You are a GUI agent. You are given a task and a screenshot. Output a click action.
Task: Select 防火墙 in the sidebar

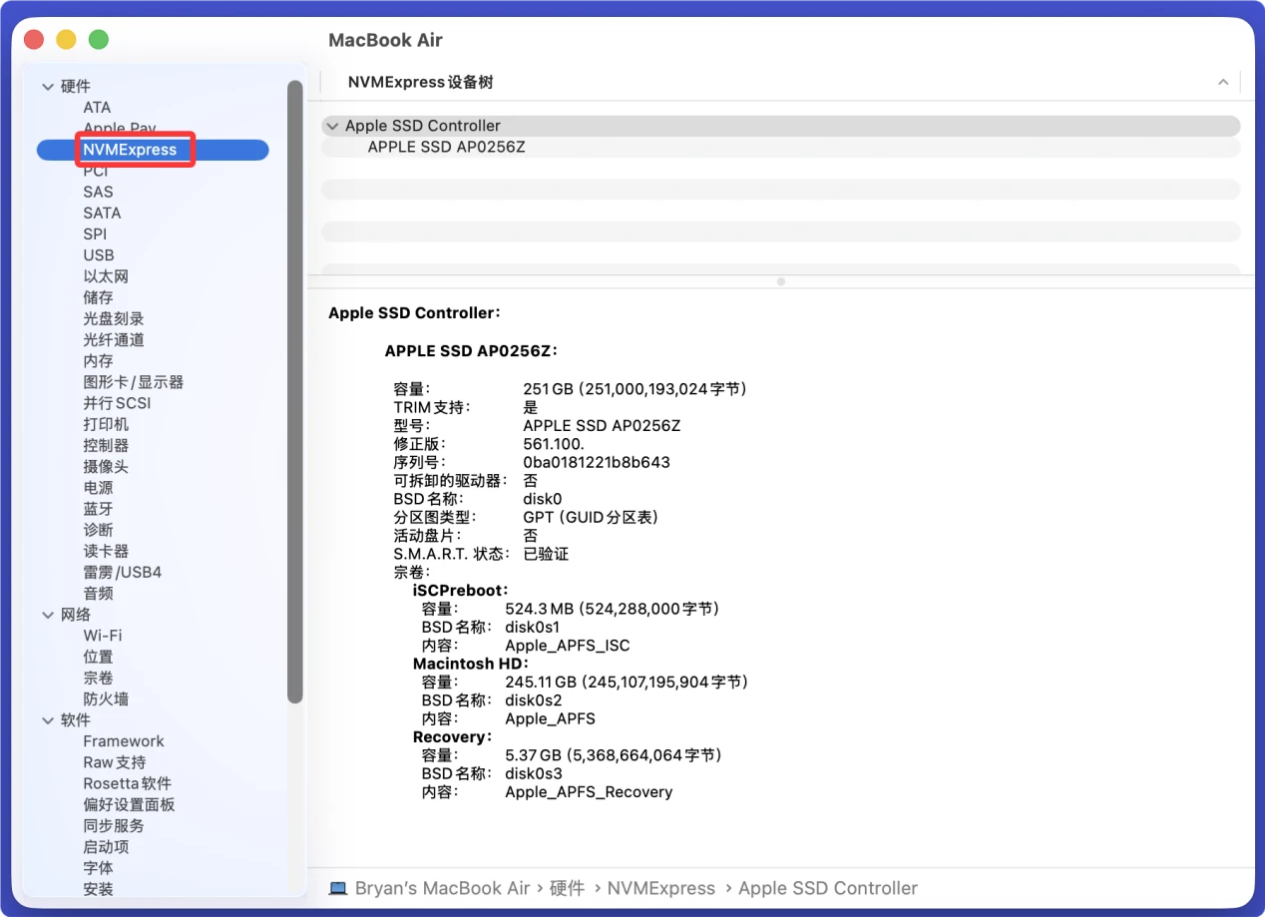(x=106, y=698)
